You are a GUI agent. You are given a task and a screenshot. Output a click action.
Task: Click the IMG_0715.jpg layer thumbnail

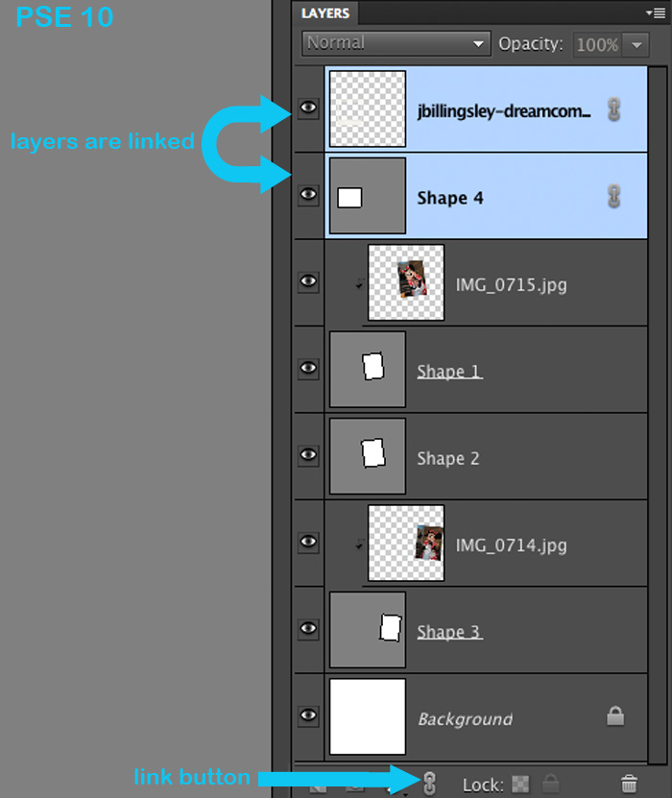(x=406, y=283)
